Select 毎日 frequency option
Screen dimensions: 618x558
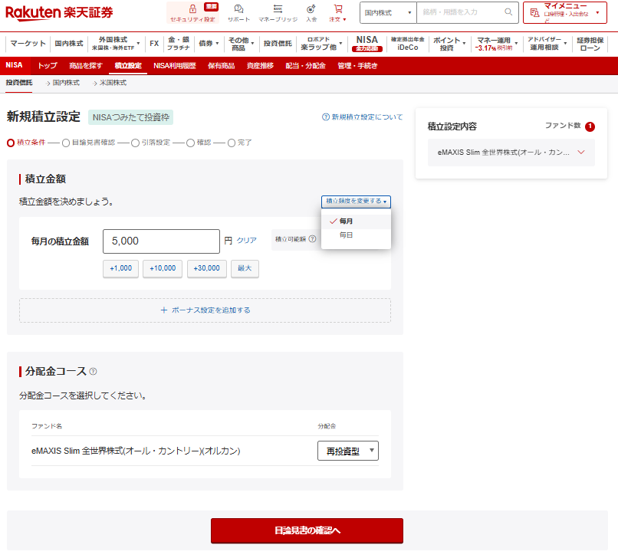tap(356, 235)
